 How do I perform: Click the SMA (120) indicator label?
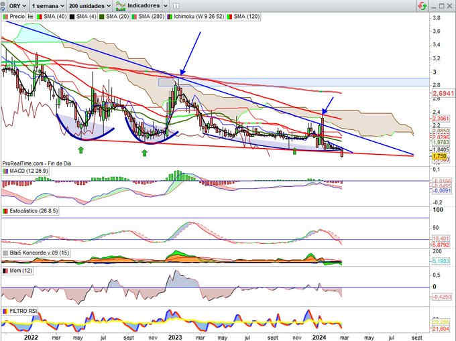tap(249, 14)
